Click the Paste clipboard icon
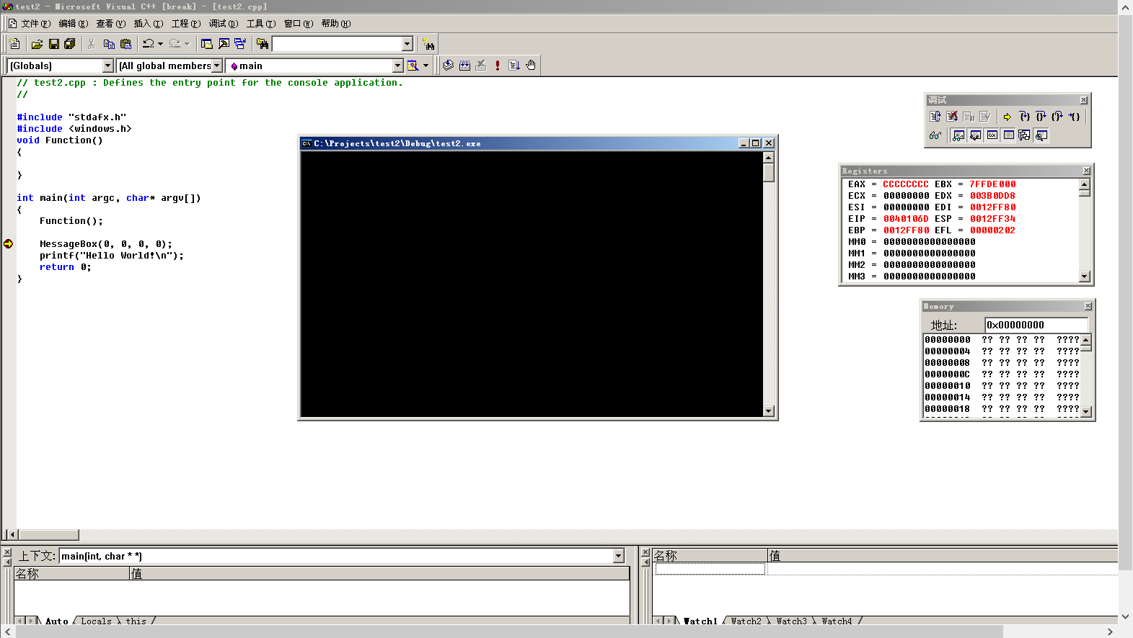Screen dimensions: 1133x638 (x=125, y=44)
